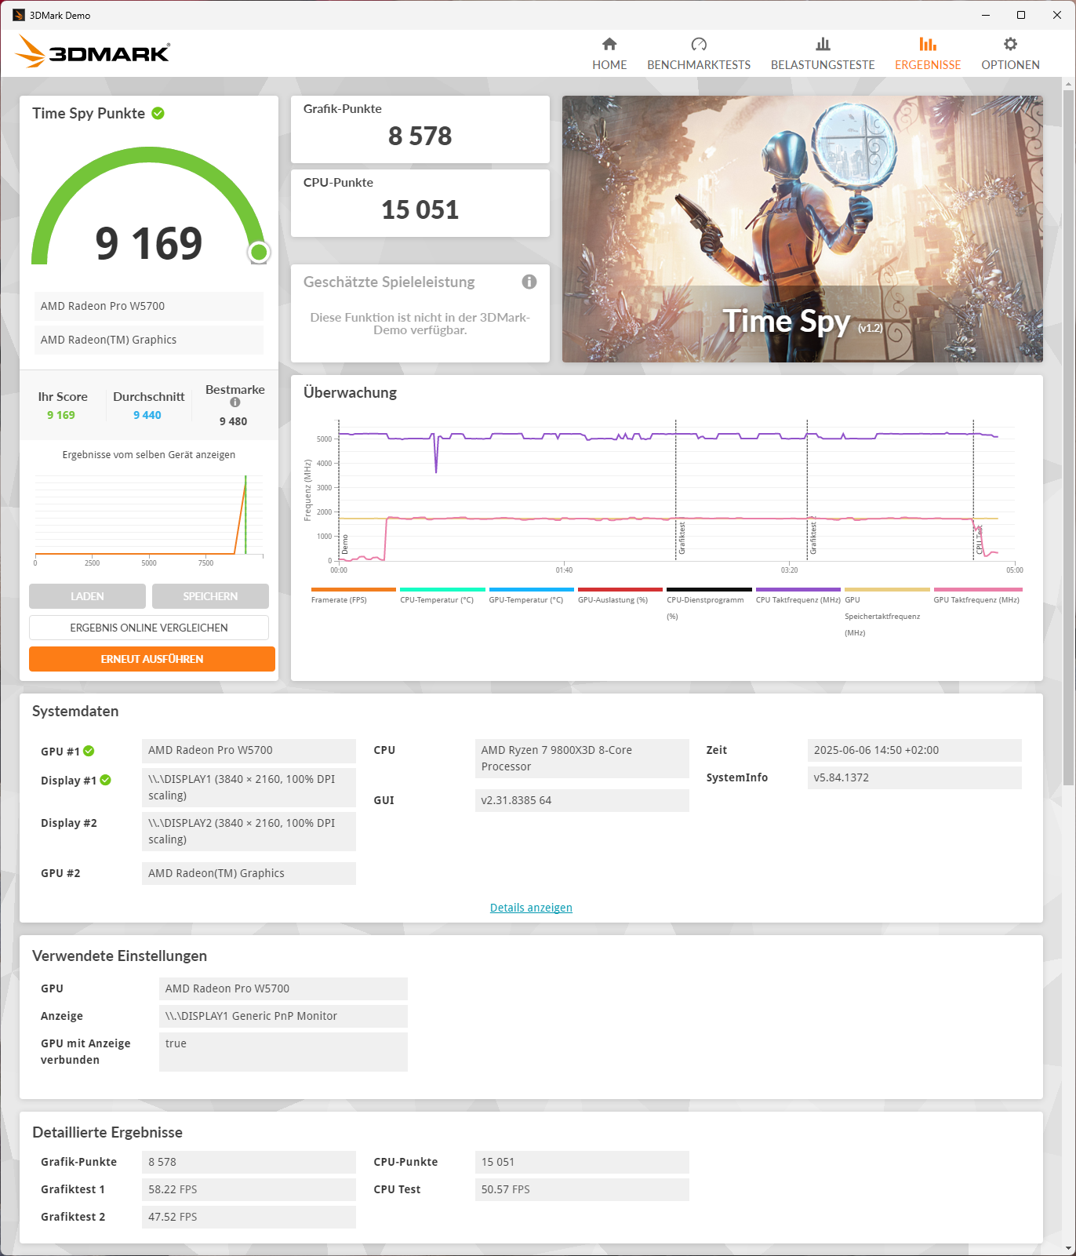Click GPU mit Anzeige verbunden value true
This screenshot has height=1256, width=1076.
[x=283, y=1052]
